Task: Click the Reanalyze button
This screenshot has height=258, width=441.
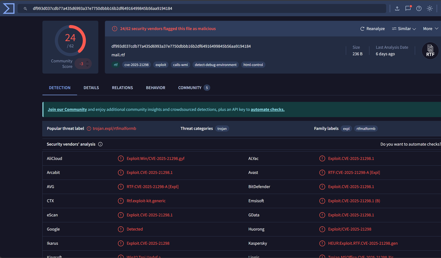Action: (x=372, y=29)
